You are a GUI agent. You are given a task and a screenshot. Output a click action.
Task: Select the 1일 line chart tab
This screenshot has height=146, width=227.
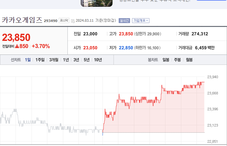tap(28, 60)
